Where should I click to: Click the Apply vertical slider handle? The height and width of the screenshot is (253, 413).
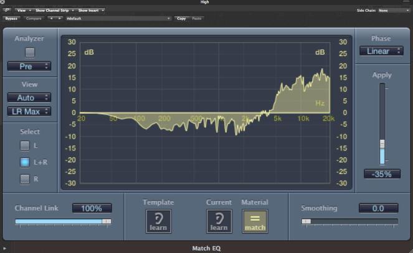tap(382, 144)
